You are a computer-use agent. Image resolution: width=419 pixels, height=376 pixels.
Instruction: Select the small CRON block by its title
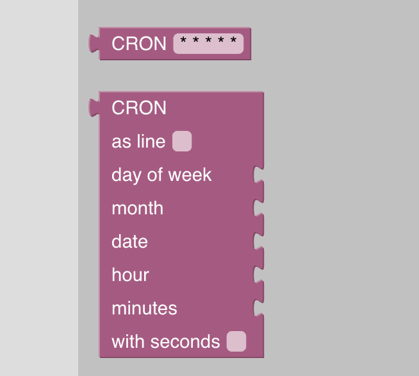pyautogui.click(x=138, y=44)
